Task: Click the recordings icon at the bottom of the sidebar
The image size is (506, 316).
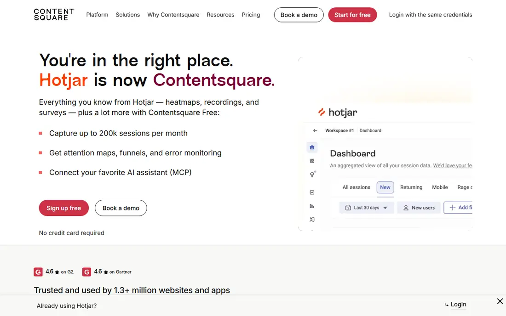Action: (x=312, y=220)
